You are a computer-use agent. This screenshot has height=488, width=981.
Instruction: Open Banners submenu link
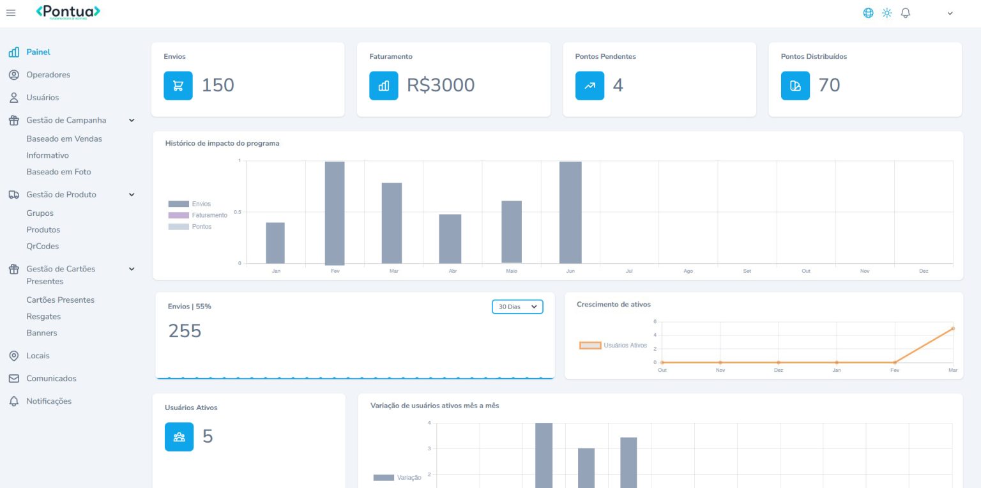tap(42, 333)
